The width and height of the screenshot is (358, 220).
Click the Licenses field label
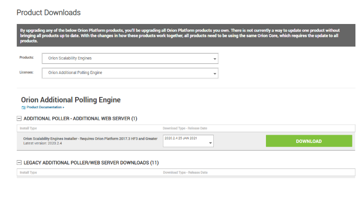(27, 72)
